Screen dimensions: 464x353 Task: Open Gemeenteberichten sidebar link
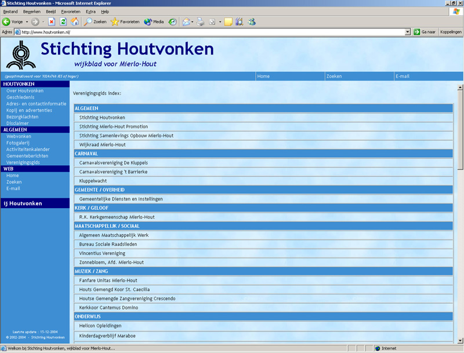27,156
